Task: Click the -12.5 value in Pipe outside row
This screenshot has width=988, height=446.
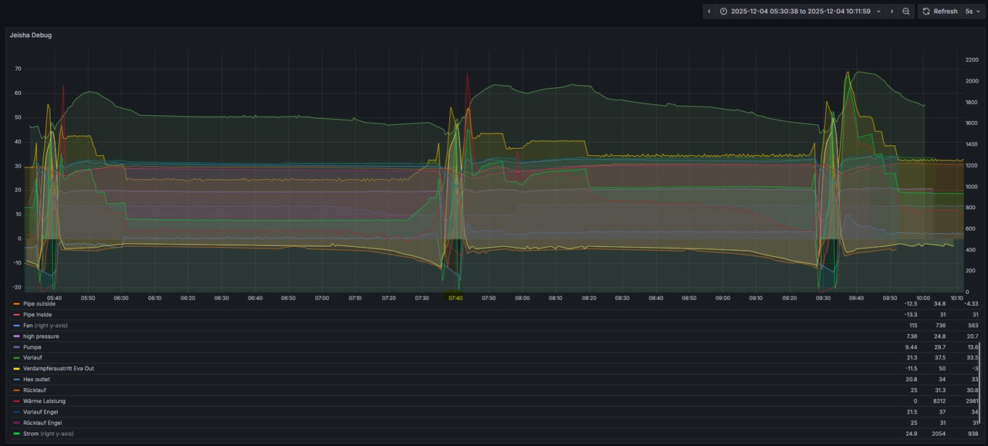Action: pos(911,304)
